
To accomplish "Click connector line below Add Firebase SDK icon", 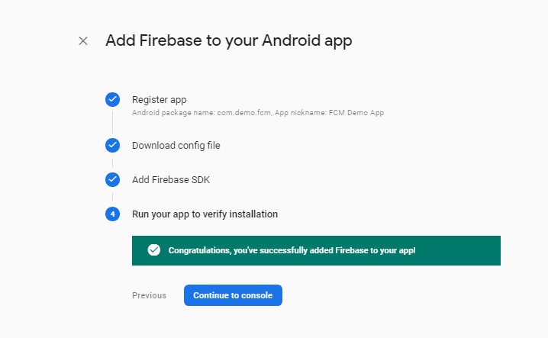I will (112, 197).
